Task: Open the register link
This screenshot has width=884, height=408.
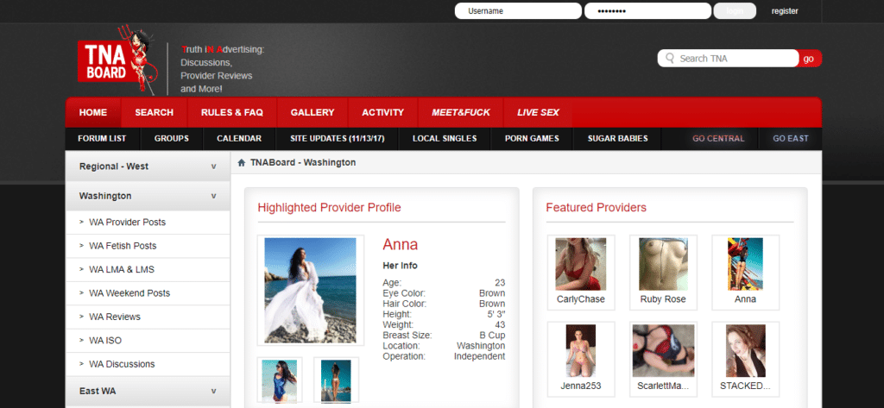Action: 785,10
